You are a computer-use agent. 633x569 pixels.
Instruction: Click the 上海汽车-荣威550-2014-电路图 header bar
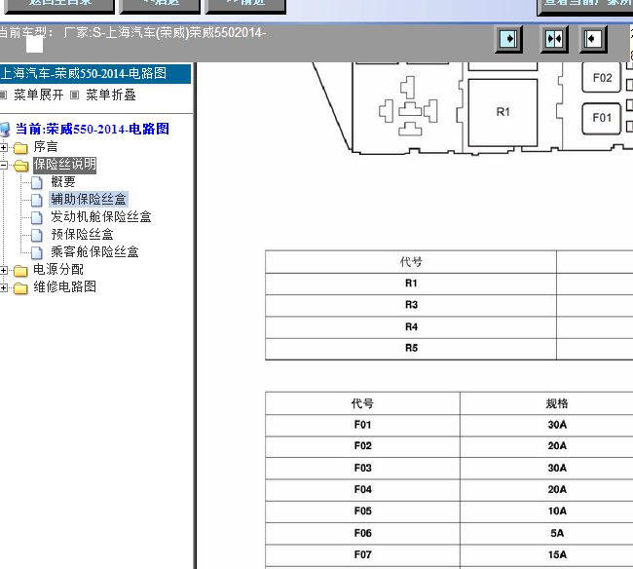(94, 73)
